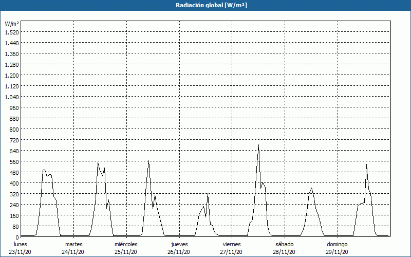
Task: Click the 'lunes' day label
Action: coord(21,244)
